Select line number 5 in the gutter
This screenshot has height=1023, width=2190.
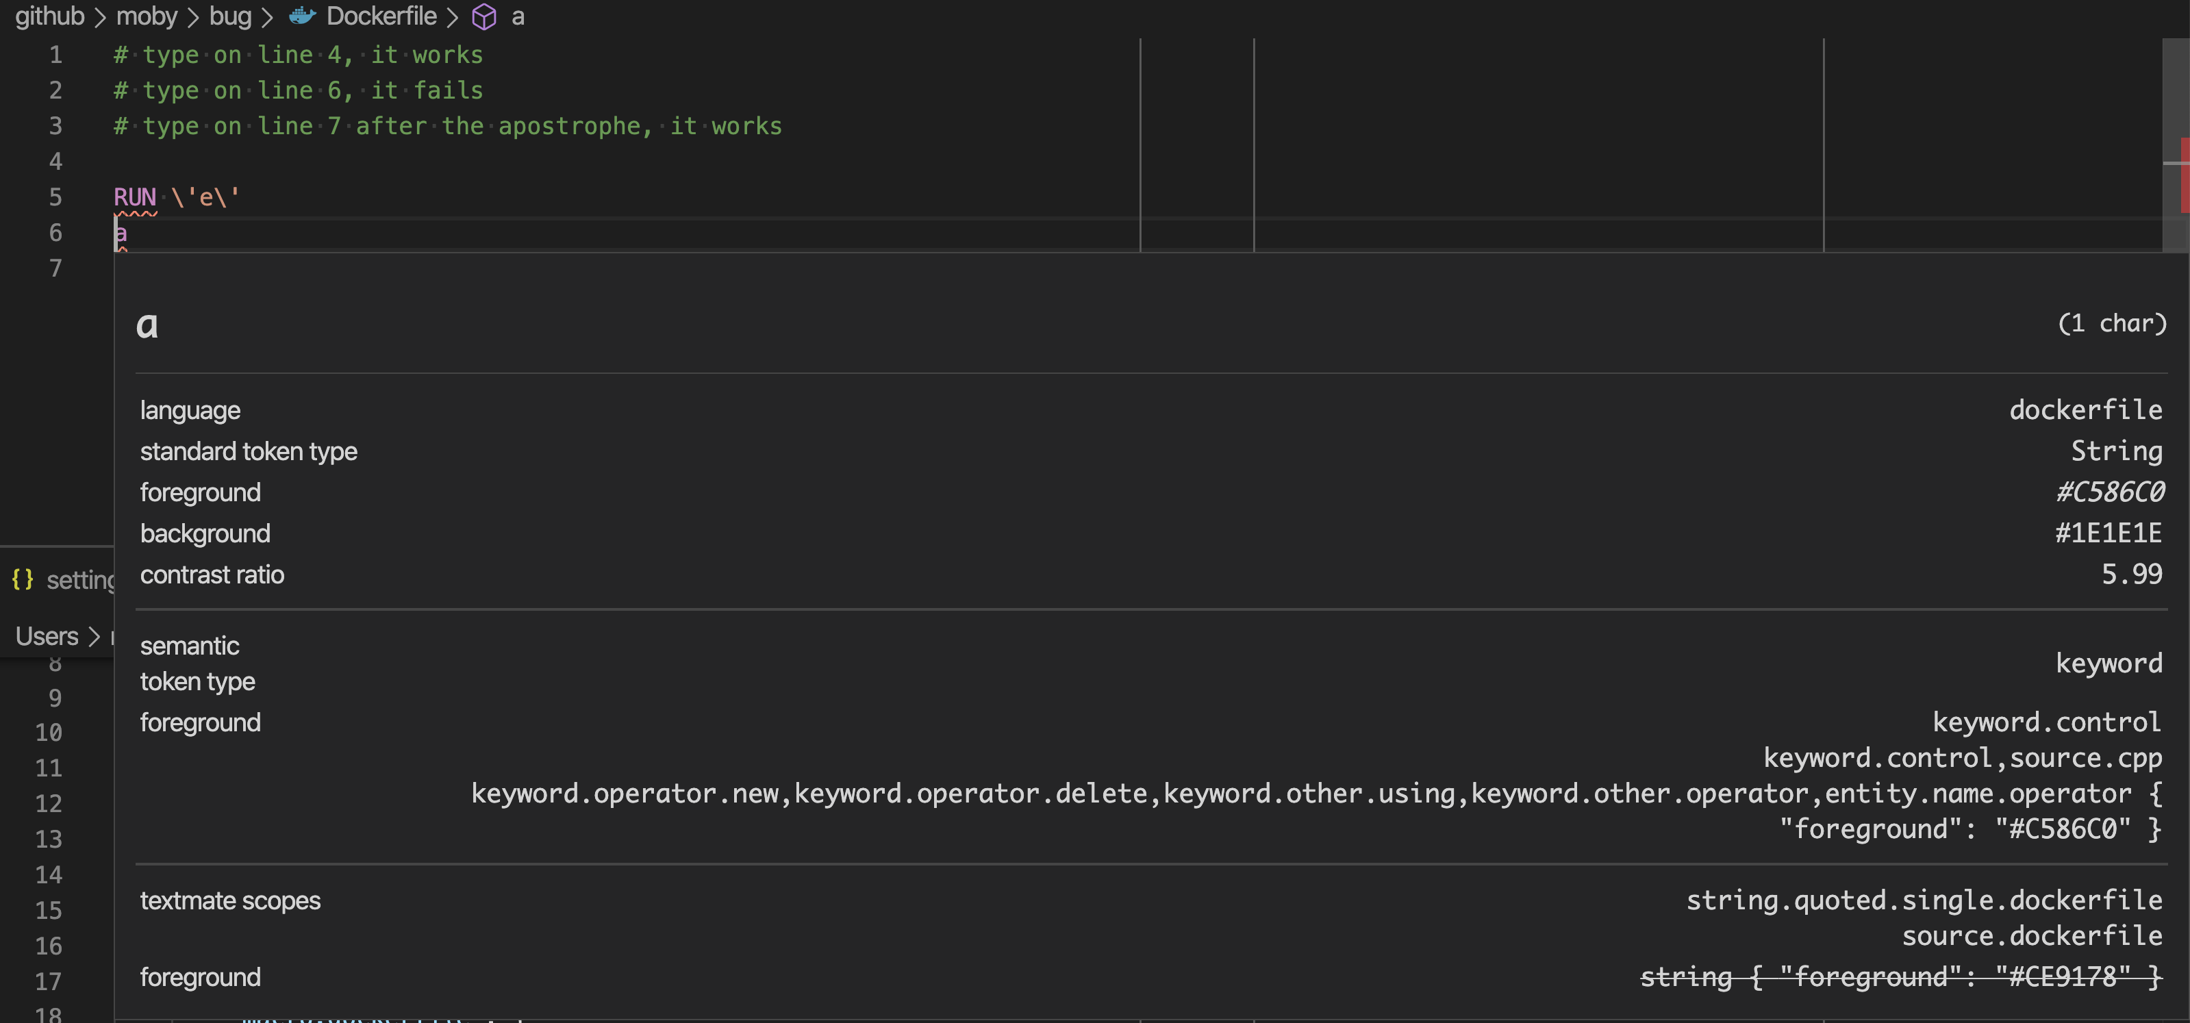(x=55, y=197)
